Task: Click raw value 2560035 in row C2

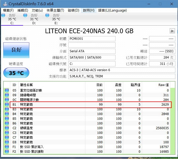Action: coord(162,128)
